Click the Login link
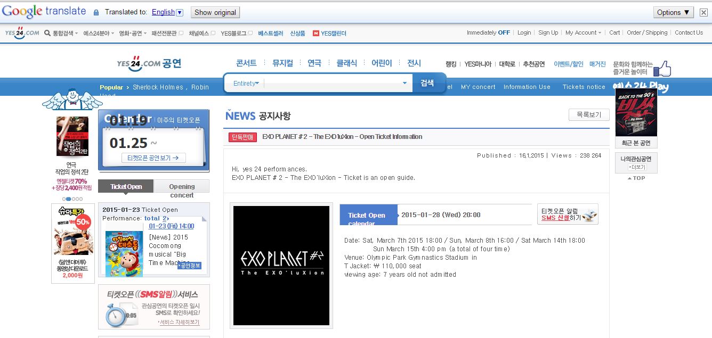Viewport: 712px width, 338px height. 524,32
